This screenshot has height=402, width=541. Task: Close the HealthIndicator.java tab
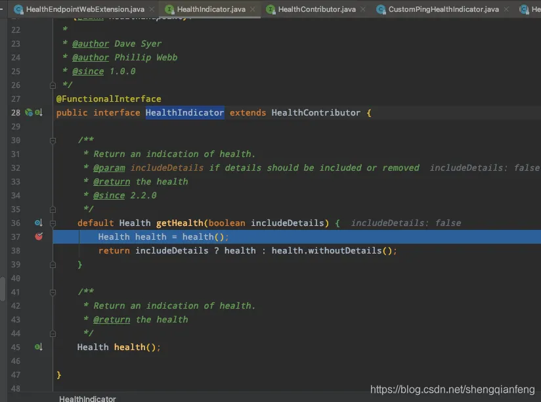(x=253, y=9)
